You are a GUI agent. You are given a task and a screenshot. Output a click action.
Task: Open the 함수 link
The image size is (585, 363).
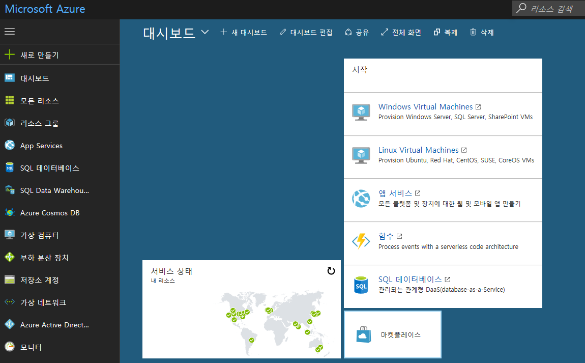click(386, 236)
